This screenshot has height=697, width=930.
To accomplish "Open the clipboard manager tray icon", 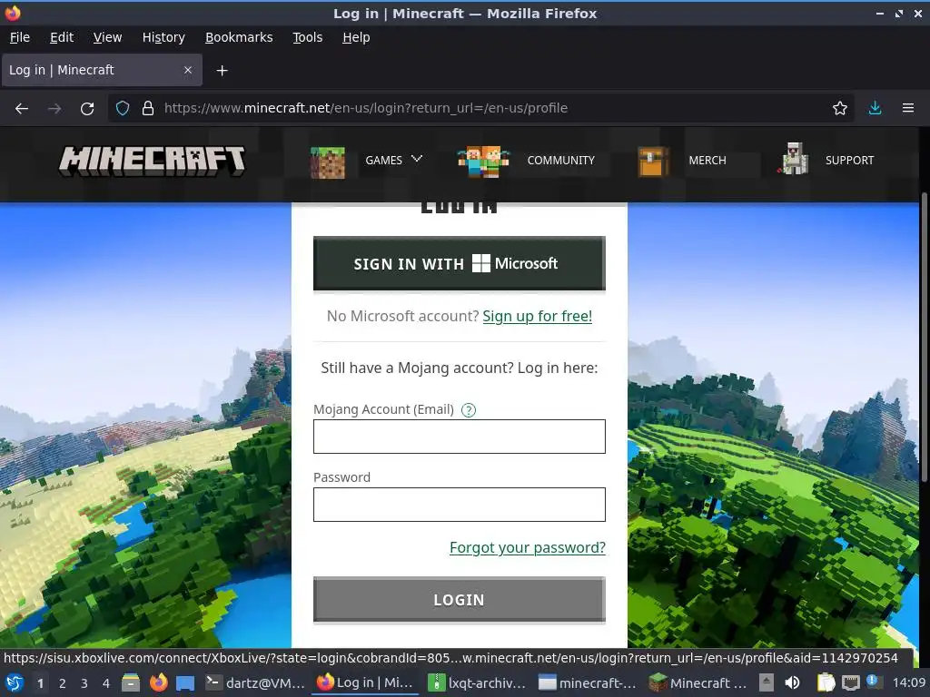I will pyautogui.click(x=826, y=682).
